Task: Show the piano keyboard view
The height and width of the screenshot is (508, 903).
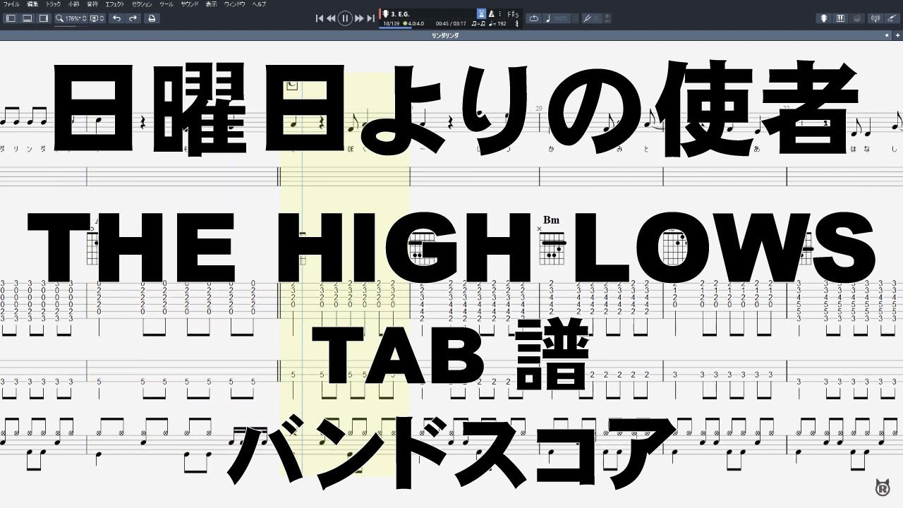Action: [840, 18]
